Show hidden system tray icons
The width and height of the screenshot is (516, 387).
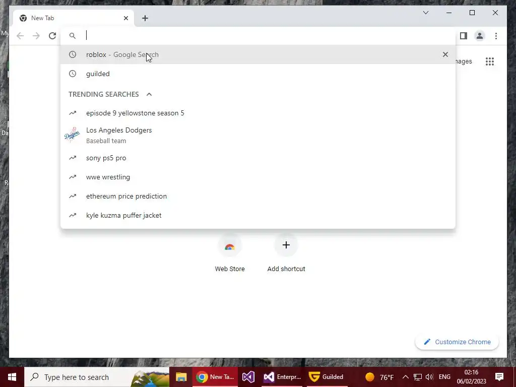click(406, 377)
